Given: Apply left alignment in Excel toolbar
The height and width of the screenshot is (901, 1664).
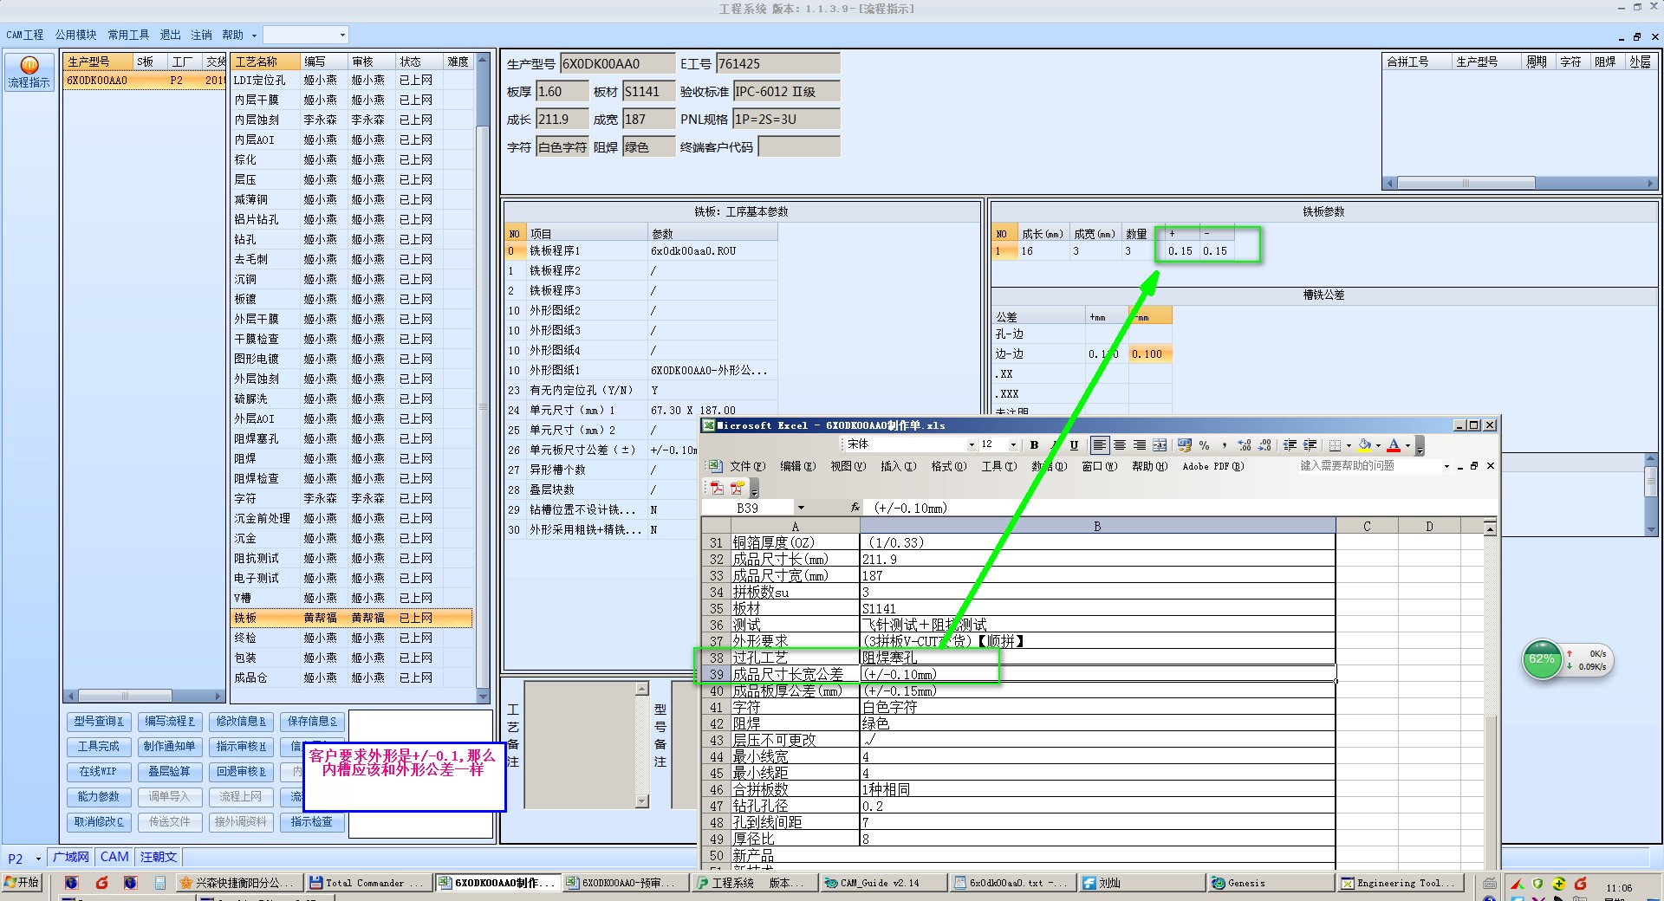Looking at the screenshot, I should click(1100, 445).
